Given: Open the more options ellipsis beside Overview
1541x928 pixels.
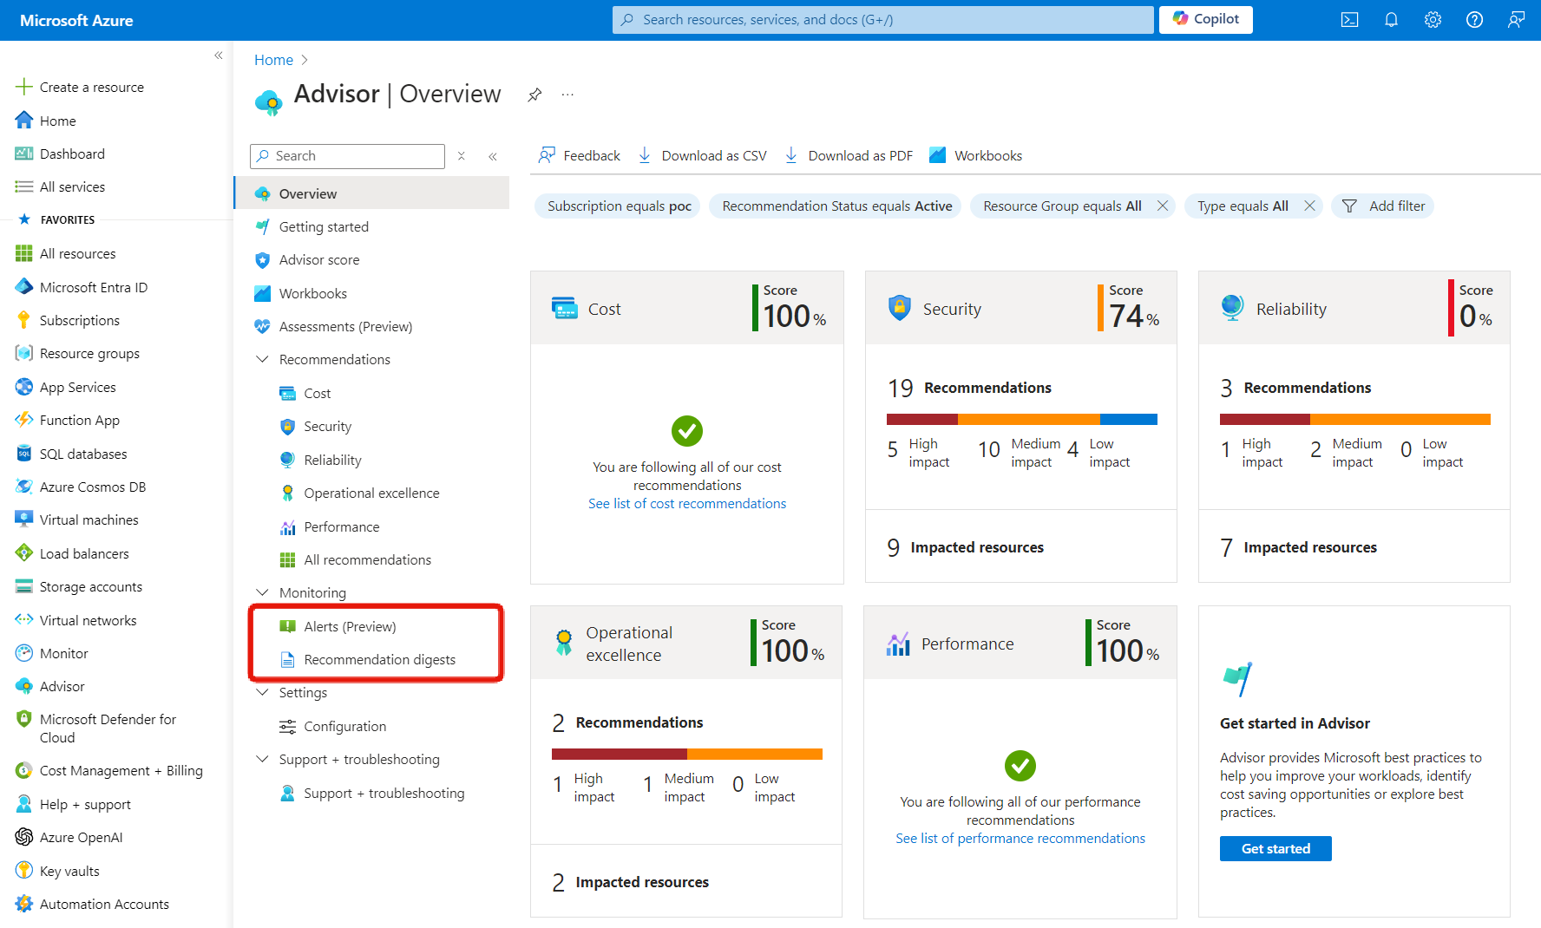Looking at the screenshot, I should click(567, 95).
